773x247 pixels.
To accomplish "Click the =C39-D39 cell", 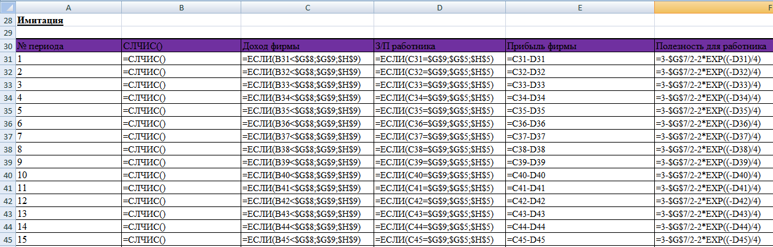I will 580,162.
